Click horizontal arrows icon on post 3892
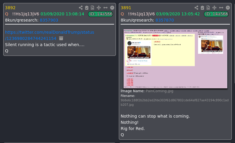 click(106, 8)
